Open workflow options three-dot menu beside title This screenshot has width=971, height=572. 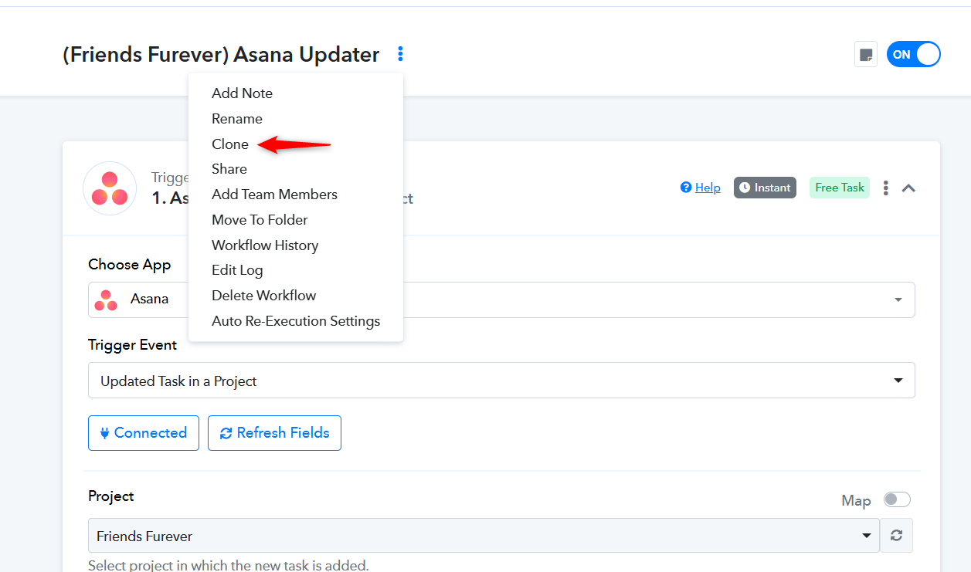400,54
